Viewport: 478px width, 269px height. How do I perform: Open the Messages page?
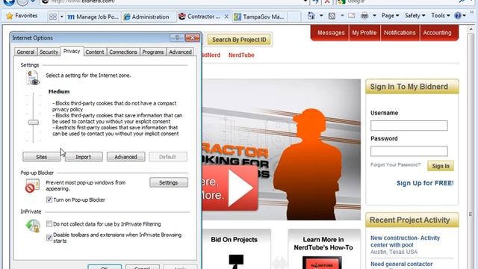[x=331, y=33]
